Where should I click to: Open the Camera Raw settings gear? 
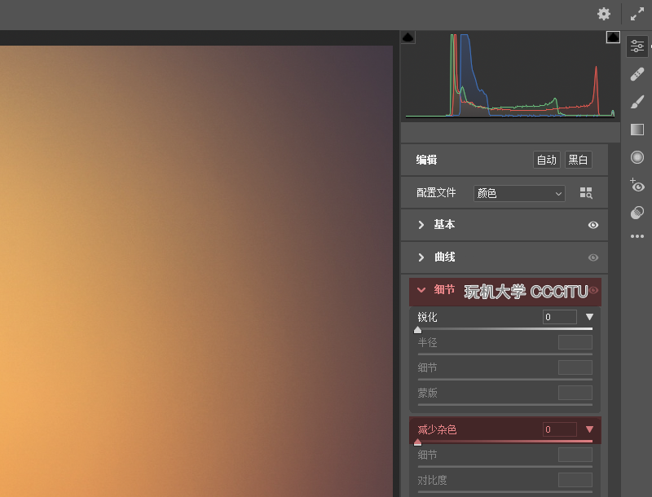pos(604,14)
